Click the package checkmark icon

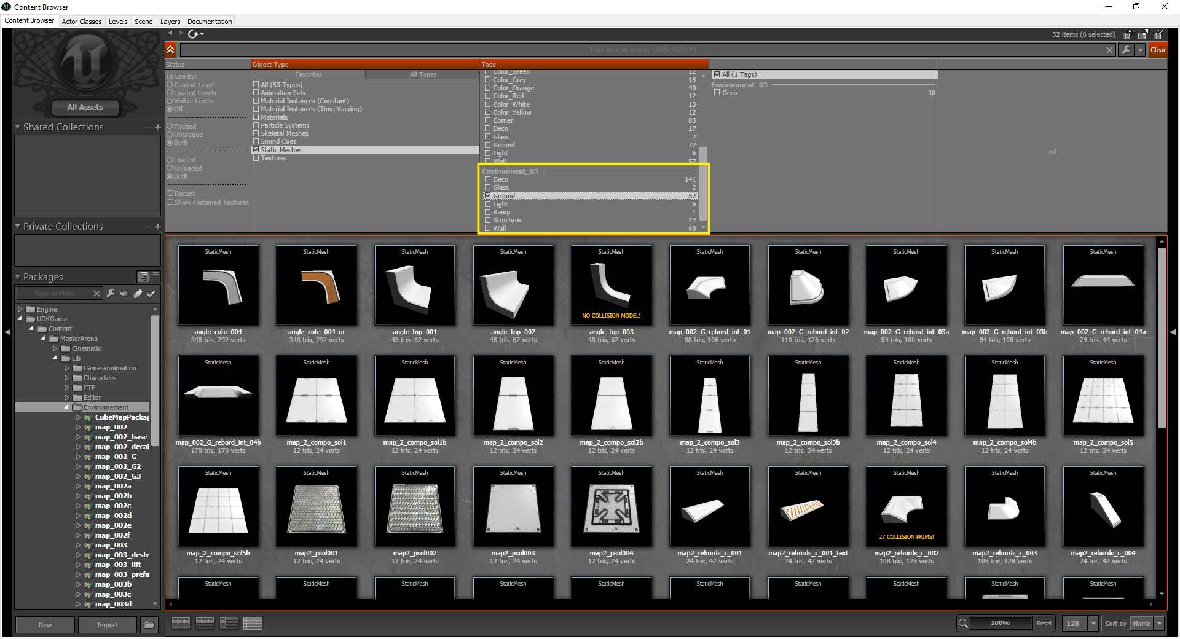point(151,294)
